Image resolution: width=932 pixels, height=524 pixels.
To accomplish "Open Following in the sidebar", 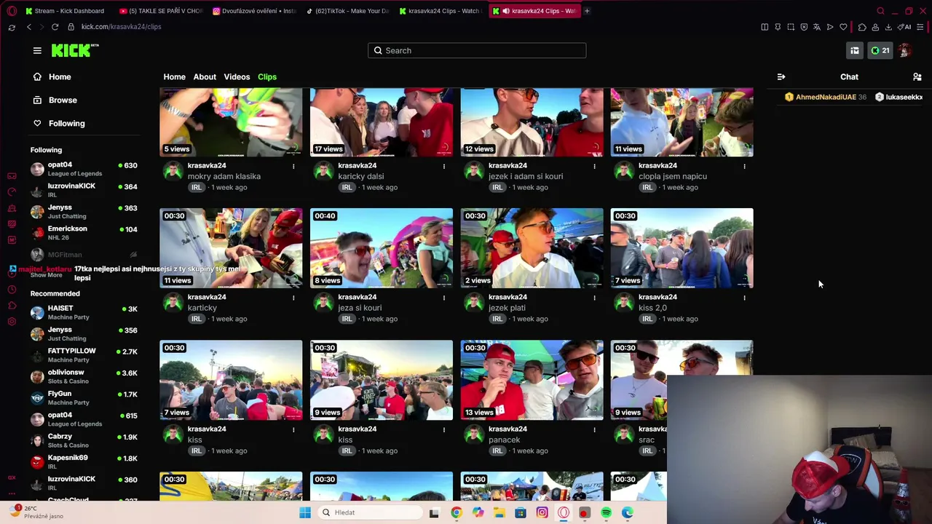I will tap(58, 123).
